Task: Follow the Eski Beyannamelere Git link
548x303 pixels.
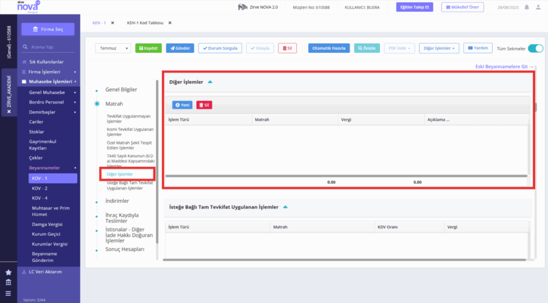Action: tap(504, 67)
